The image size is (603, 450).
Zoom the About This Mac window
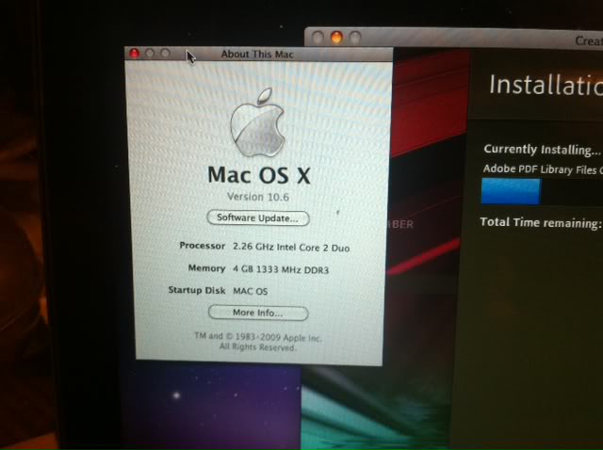point(166,53)
